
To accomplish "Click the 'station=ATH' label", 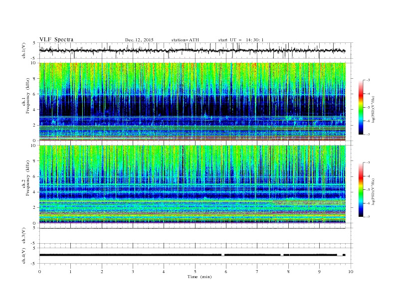I will pos(185,40).
